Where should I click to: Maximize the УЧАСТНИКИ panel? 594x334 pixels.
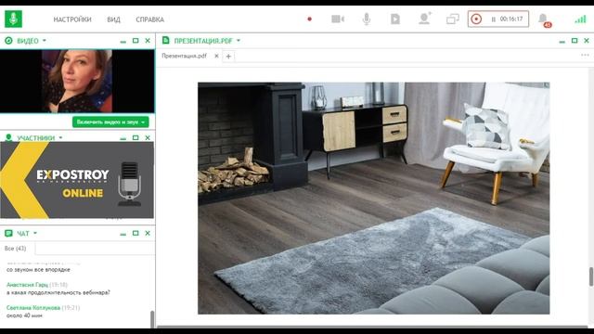136,137
